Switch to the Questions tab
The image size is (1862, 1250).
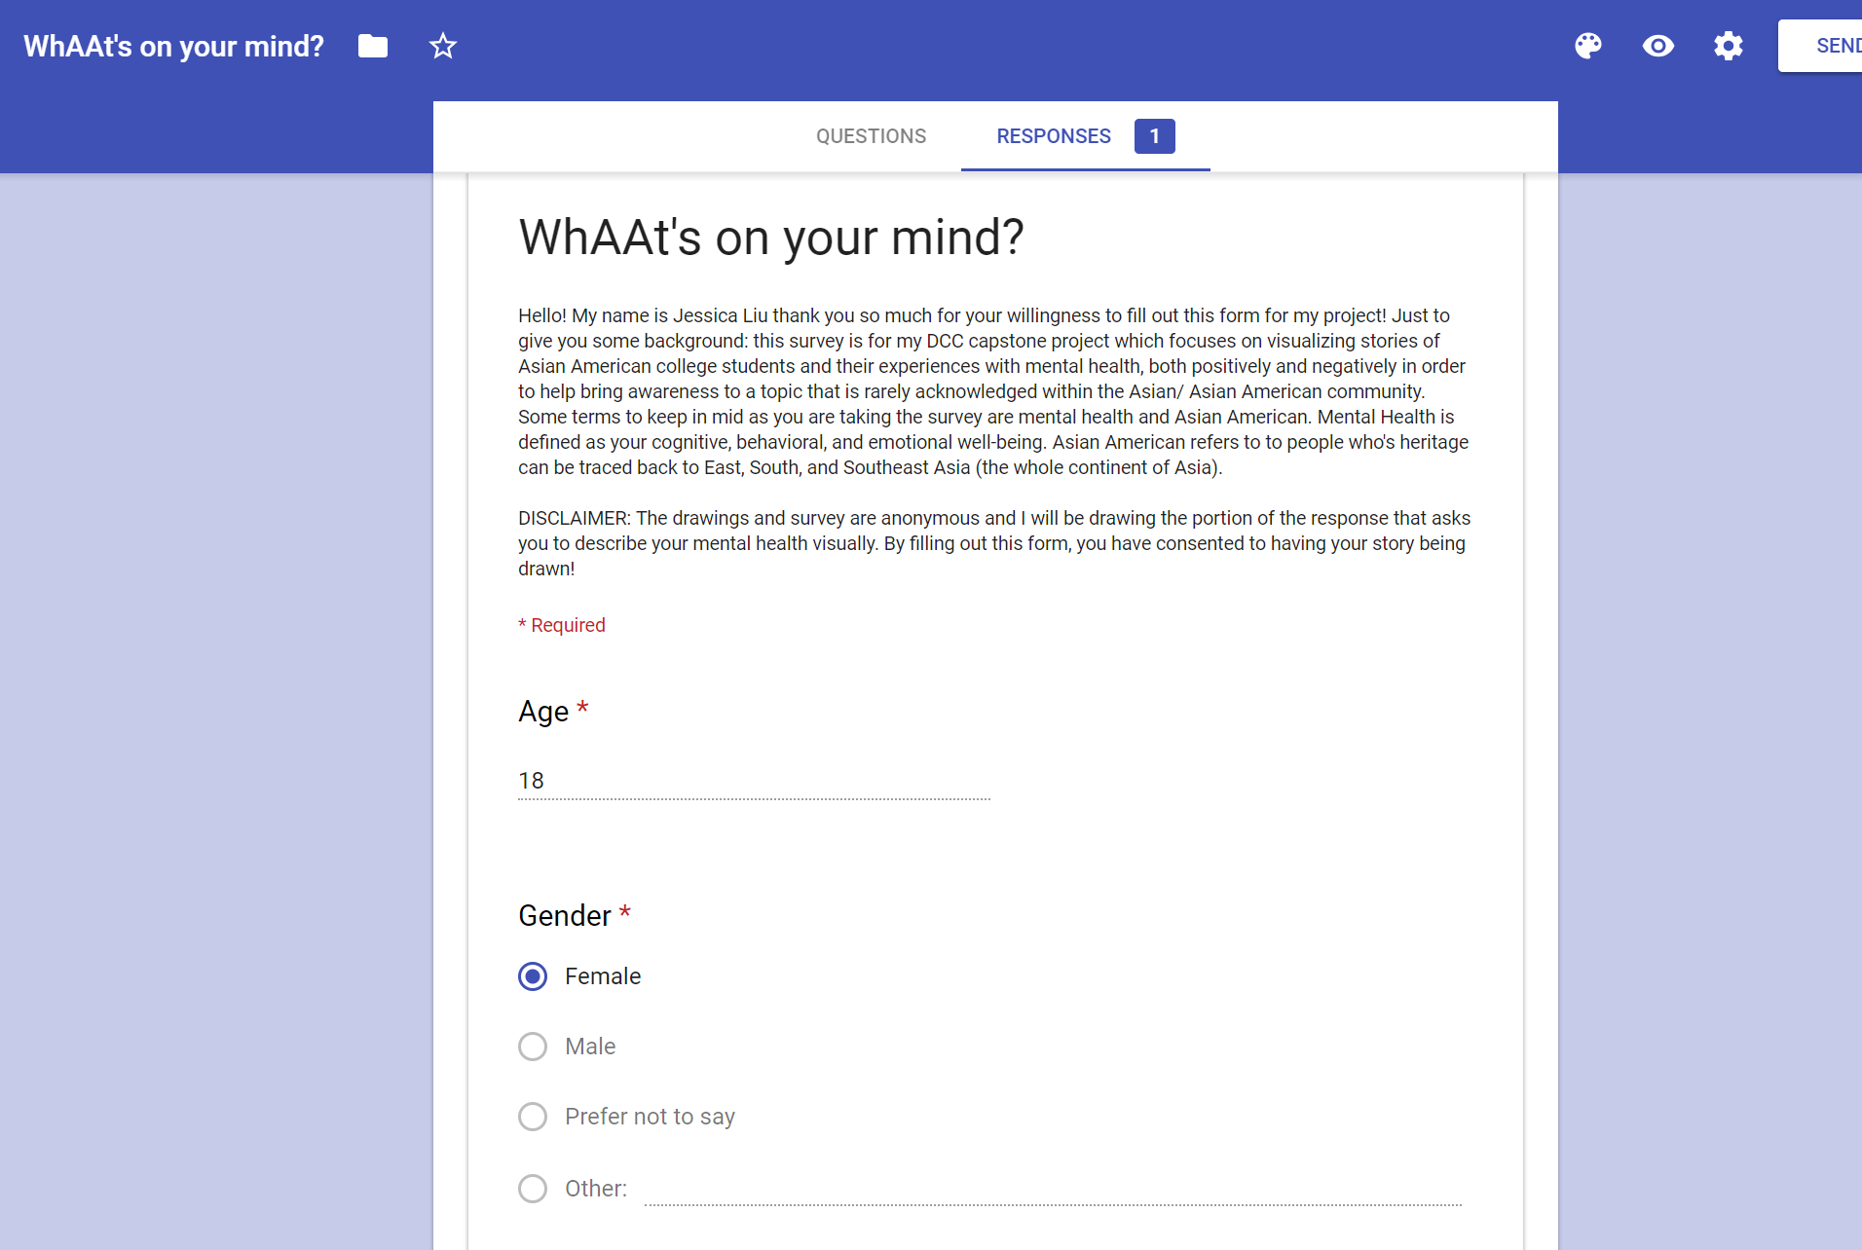click(x=871, y=136)
